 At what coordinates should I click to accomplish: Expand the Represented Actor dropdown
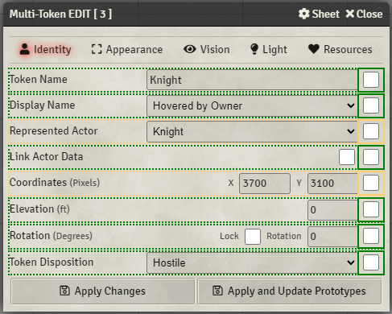(252, 131)
